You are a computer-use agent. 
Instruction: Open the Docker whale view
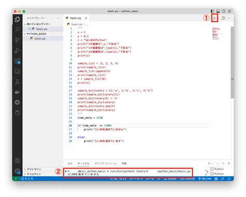pos(17,92)
